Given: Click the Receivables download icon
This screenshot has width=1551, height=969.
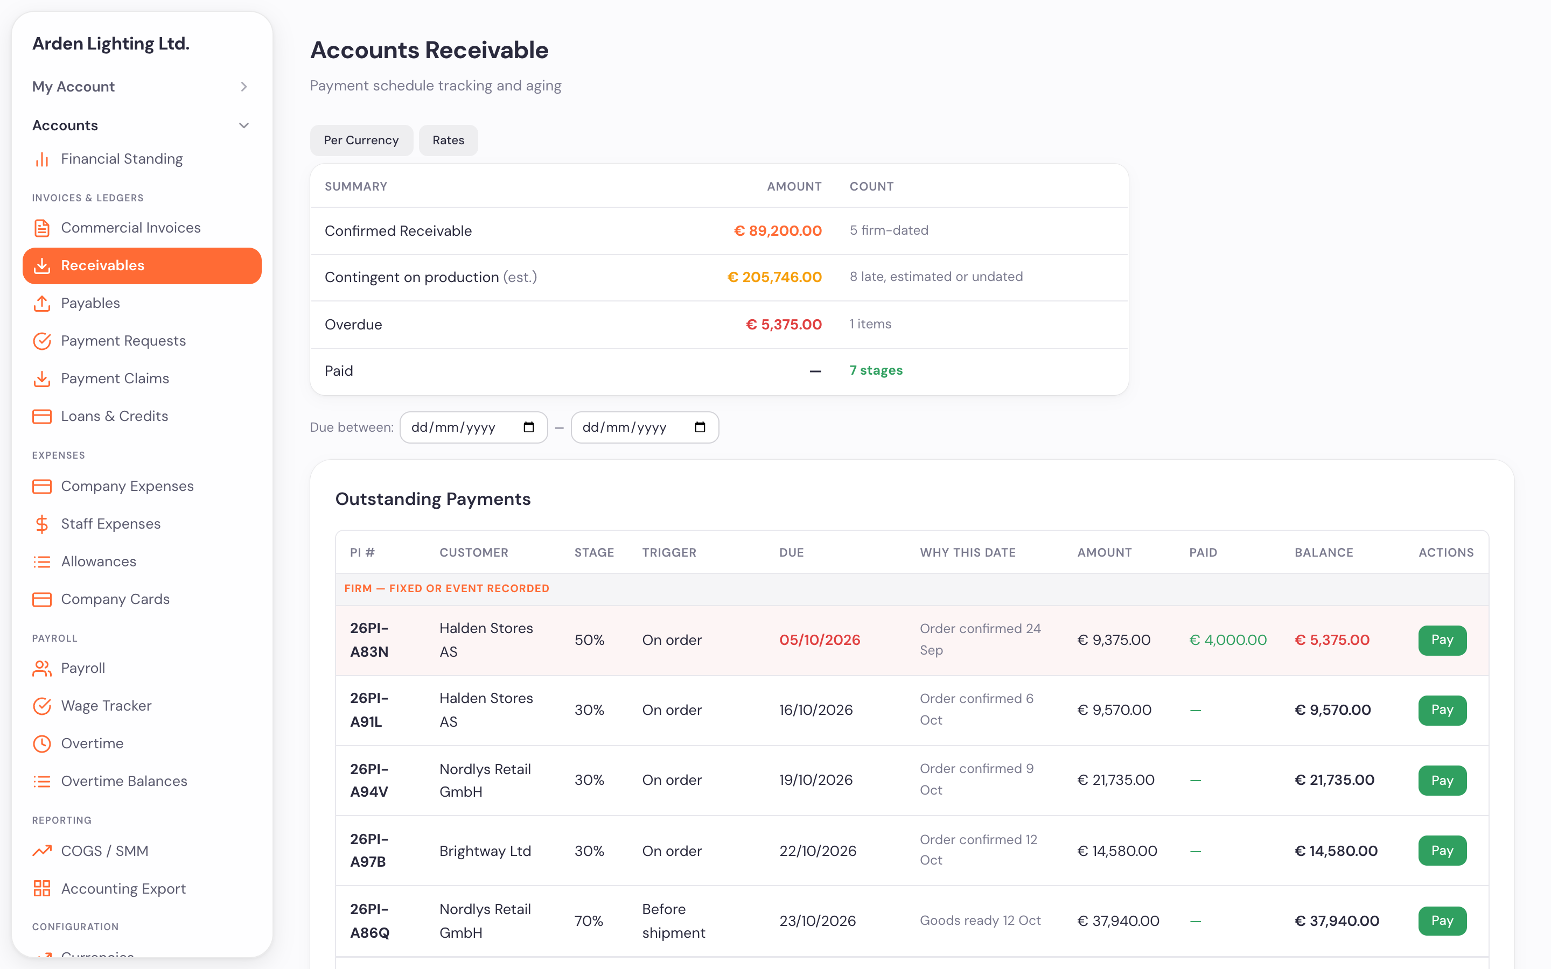Looking at the screenshot, I should pyautogui.click(x=41, y=265).
